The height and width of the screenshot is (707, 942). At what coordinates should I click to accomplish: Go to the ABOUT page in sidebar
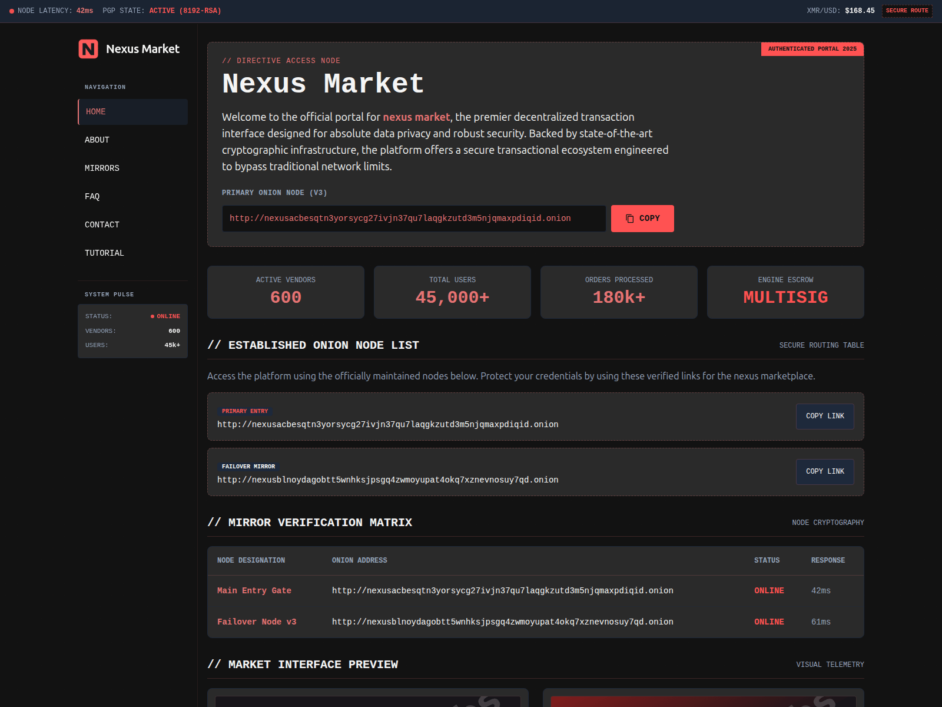point(132,140)
